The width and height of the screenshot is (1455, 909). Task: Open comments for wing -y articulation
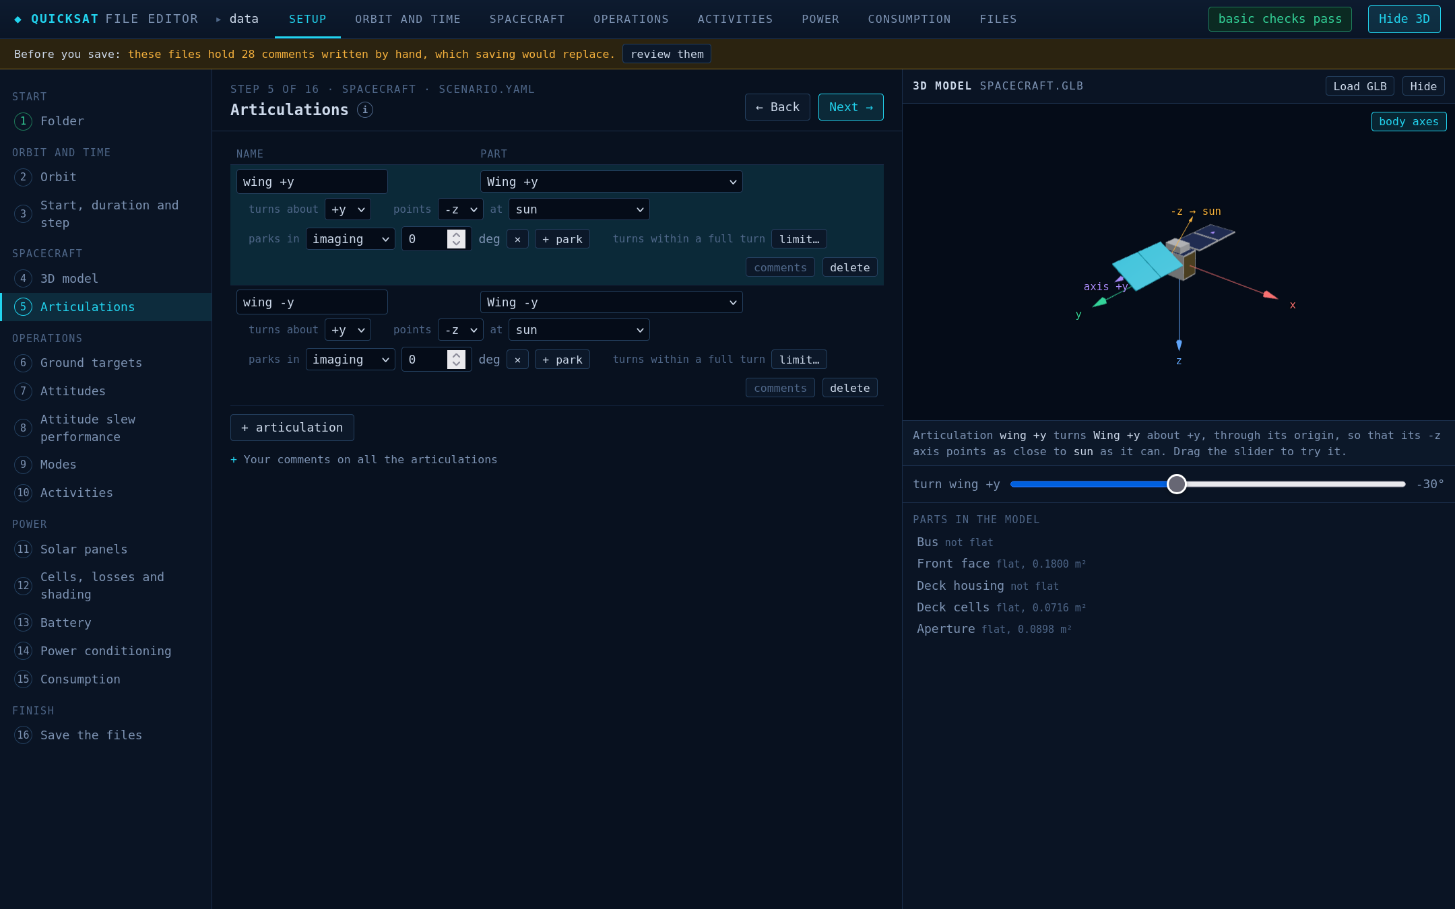(x=780, y=388)
